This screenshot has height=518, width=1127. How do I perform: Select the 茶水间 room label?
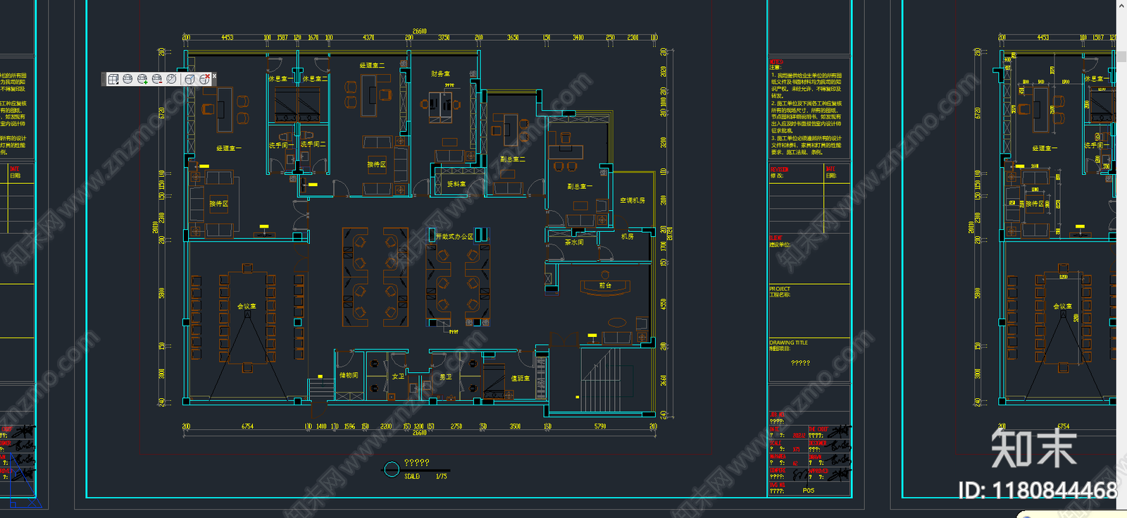pyautogui.click(x=574, y=242)
